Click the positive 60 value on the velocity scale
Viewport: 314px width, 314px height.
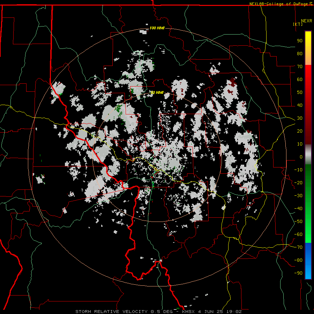pos(300,79)
